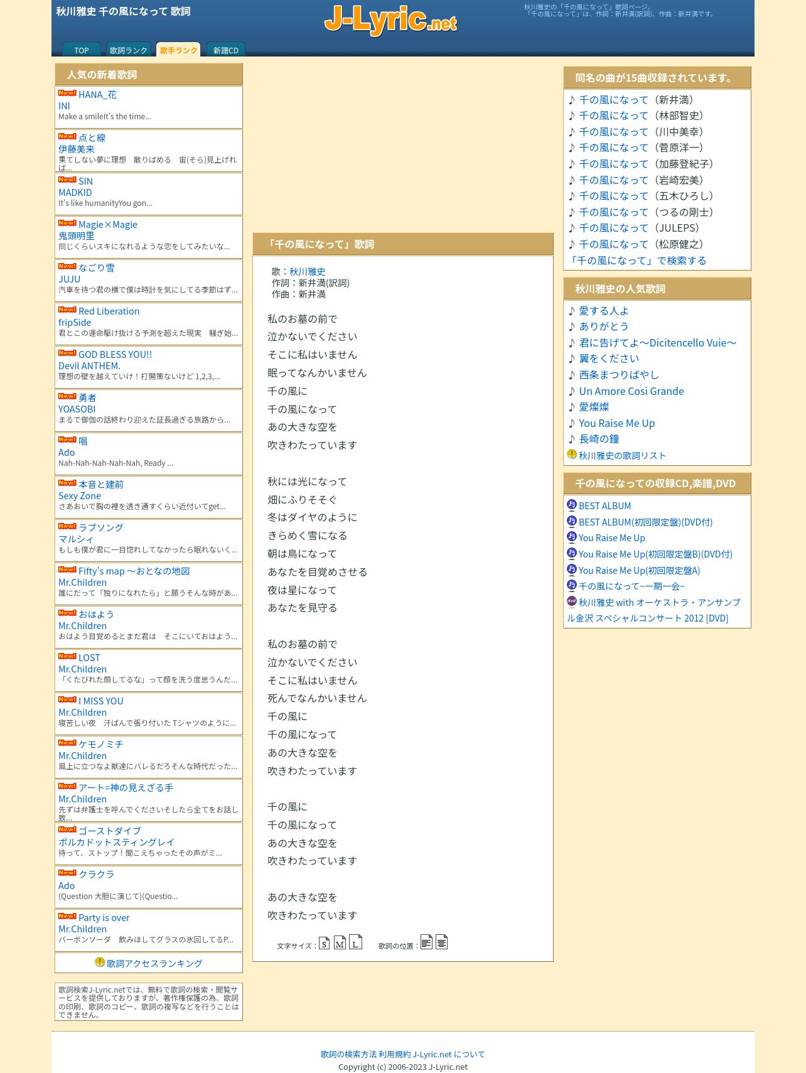This screenshot has height=1073, width=806.
Task: Open 歌詞の検索方法 footer link
Action: point(349,1054)
